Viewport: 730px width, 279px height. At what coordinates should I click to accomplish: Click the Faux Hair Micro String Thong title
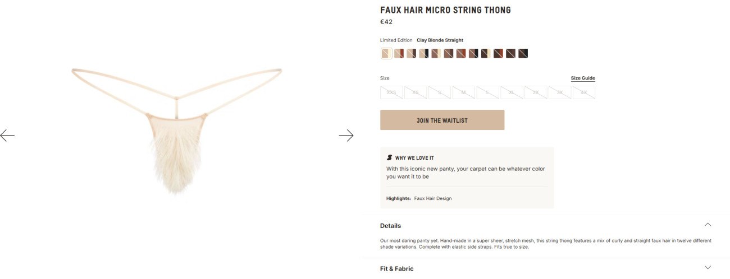coord(445,10)
